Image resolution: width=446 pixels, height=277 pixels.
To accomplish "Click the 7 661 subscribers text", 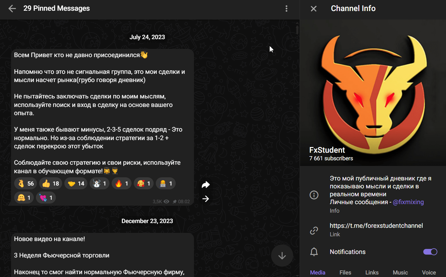I will click(331, 158).
